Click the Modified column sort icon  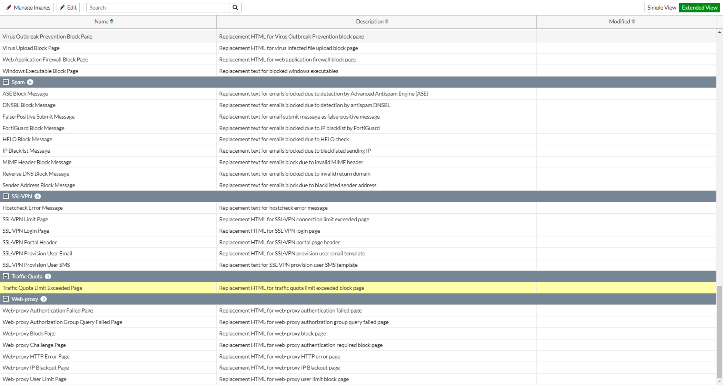633,21
